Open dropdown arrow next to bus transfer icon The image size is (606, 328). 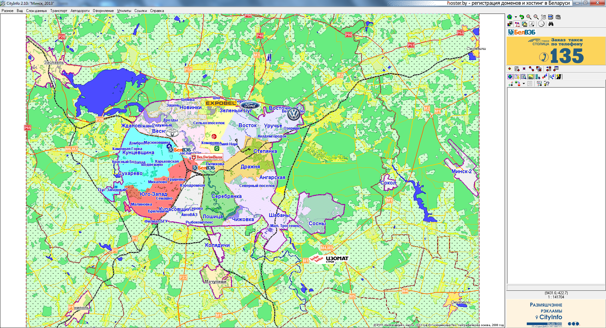[x=524, y=84]
